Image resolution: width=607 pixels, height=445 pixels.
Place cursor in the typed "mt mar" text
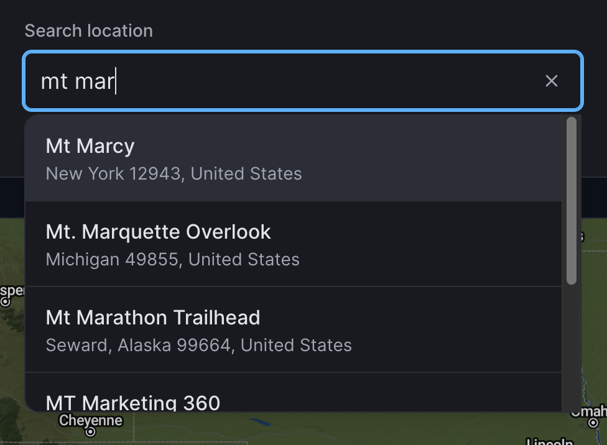point(77,81)
